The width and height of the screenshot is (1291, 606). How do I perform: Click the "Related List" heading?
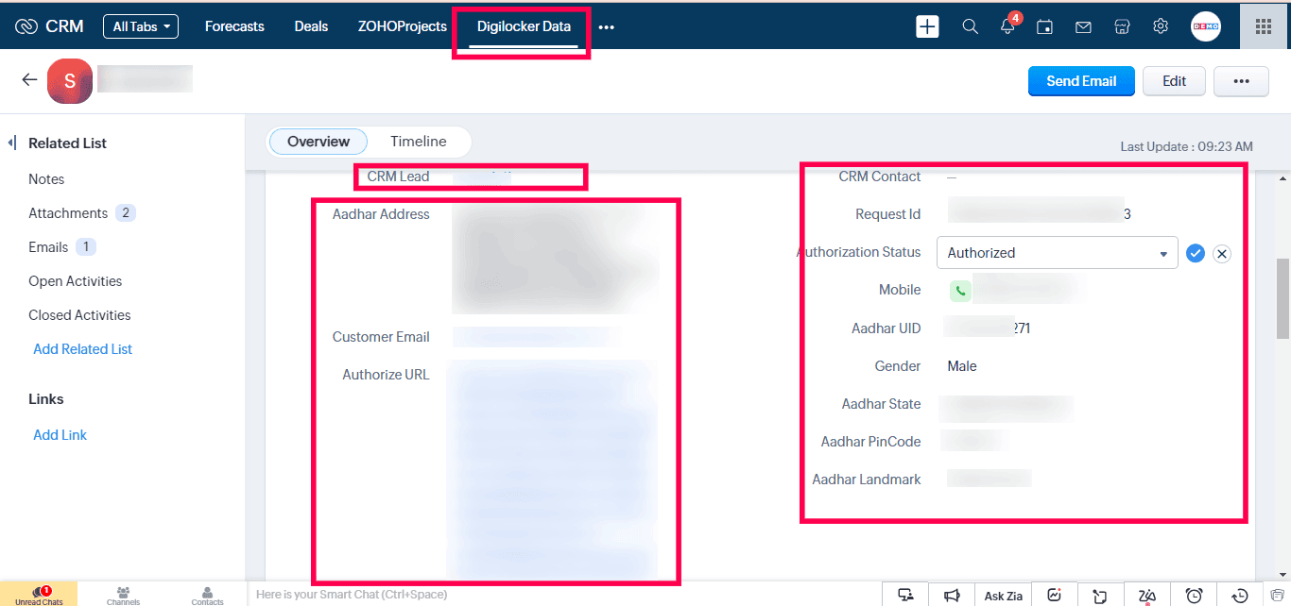pos(67,143)
